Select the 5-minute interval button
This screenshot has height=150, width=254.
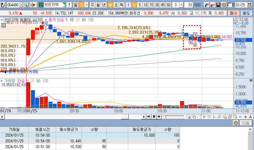coord(140,5)
